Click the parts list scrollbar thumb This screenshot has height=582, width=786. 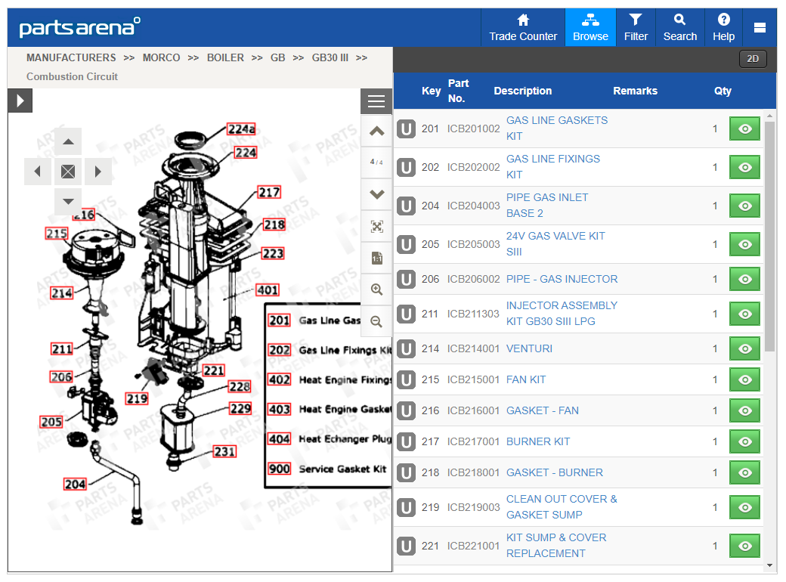[769, 235]
